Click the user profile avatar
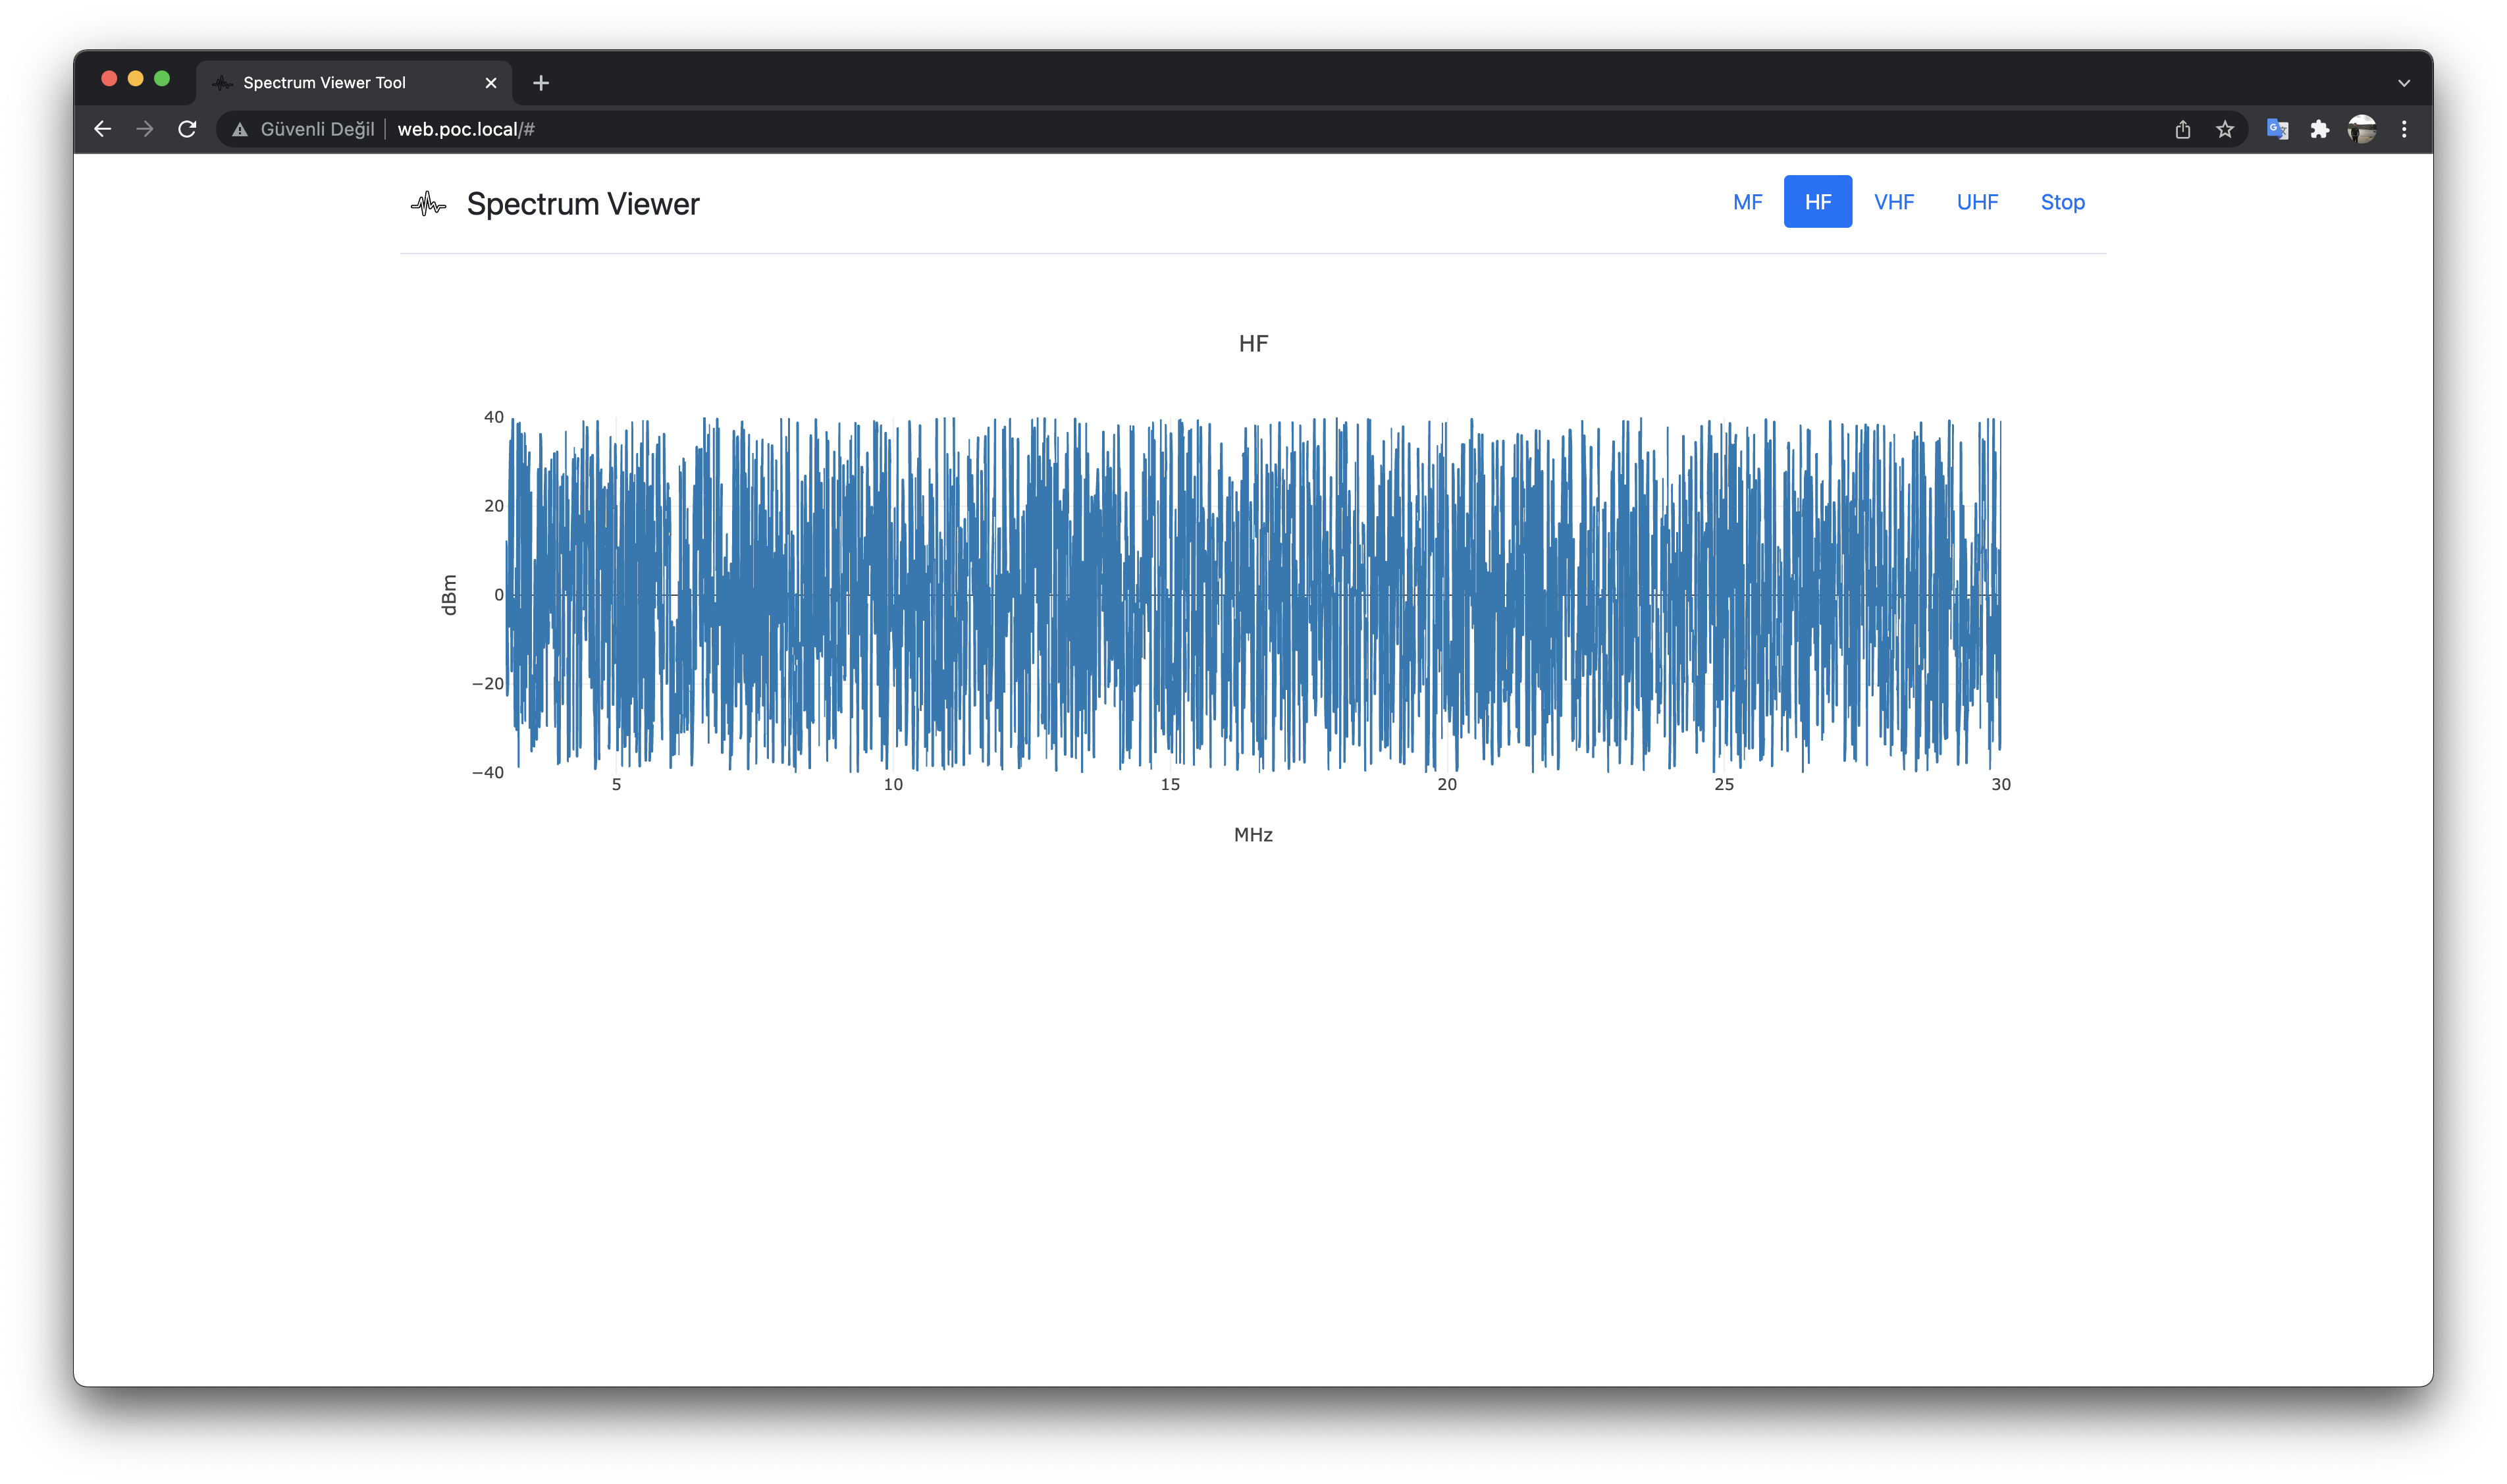 (x=2361, y=129)
